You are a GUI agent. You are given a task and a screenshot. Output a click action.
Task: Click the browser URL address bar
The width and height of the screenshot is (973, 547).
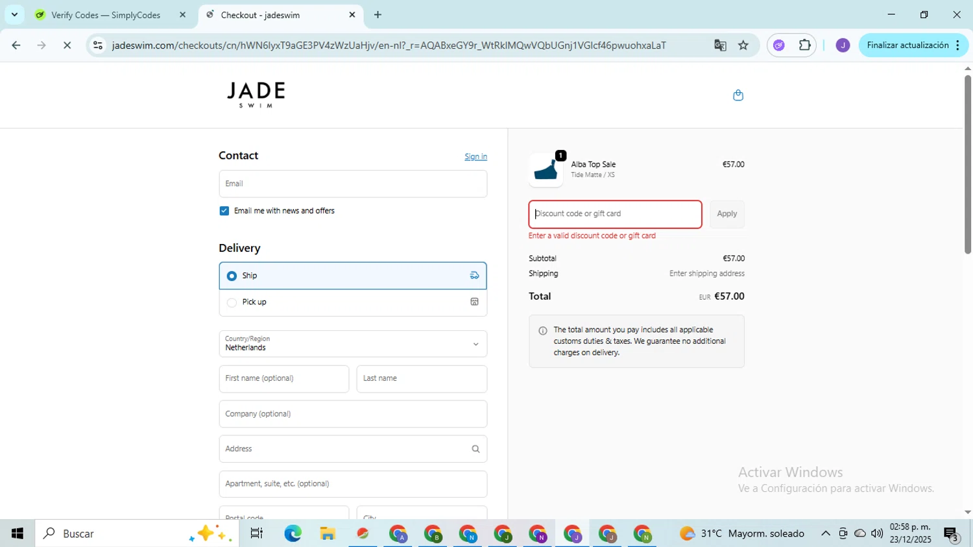(x=389, y=45)
